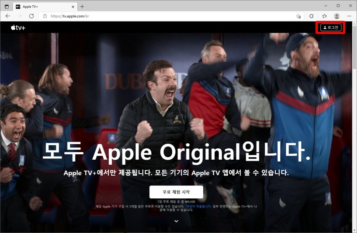Viewport: 357px width, 233px height.
Task: Click the Apple TV+에서만 제공됩니다 subtitle
Action: tap(176, 173)
